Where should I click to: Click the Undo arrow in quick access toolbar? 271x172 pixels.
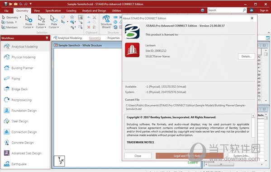click(21, 4)
